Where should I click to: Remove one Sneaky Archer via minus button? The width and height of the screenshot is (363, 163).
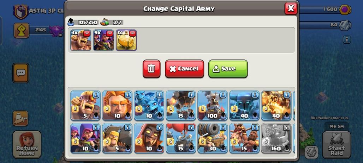pos(109,33)
